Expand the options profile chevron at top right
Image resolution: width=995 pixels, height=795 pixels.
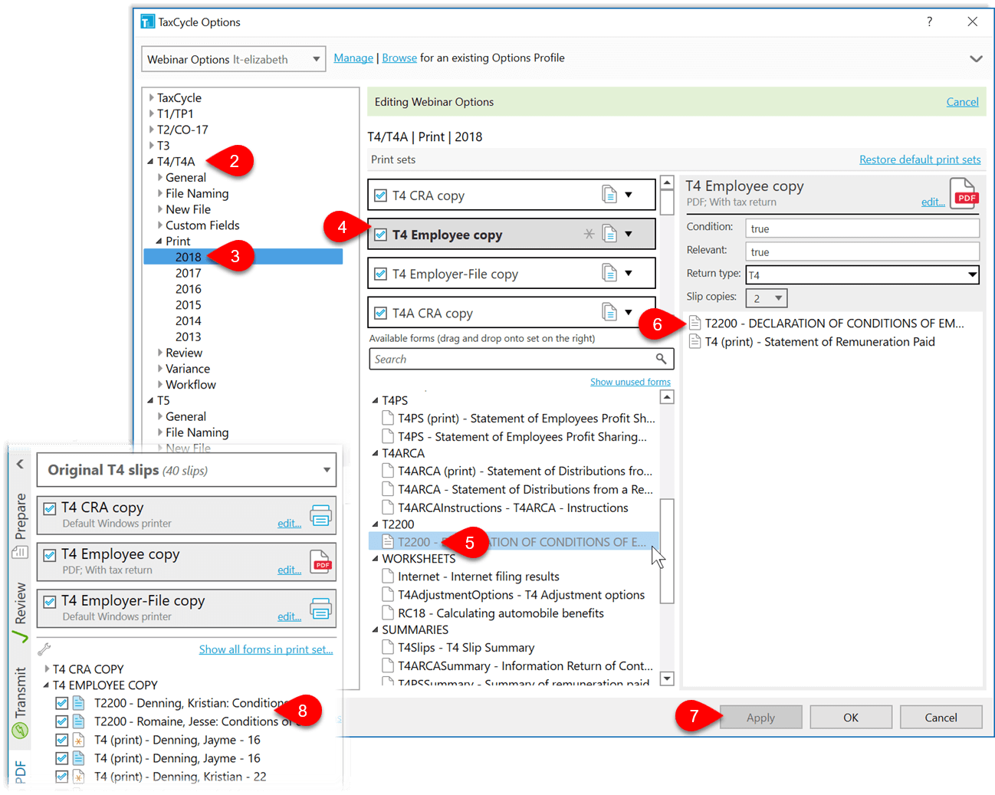[x=976, y=58]
